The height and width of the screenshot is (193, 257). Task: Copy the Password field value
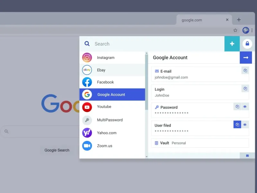pyautogui.click(x=237, y=106)
